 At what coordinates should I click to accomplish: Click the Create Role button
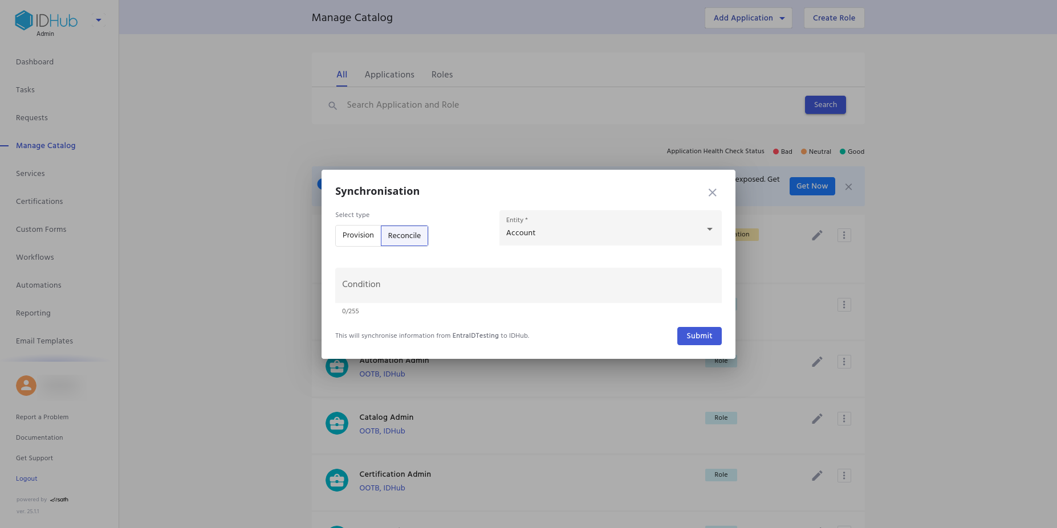pyautogui.click(x=834, y=18)
